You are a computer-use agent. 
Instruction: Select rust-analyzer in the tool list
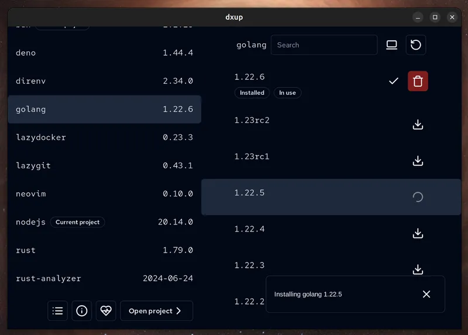[105, 278]
